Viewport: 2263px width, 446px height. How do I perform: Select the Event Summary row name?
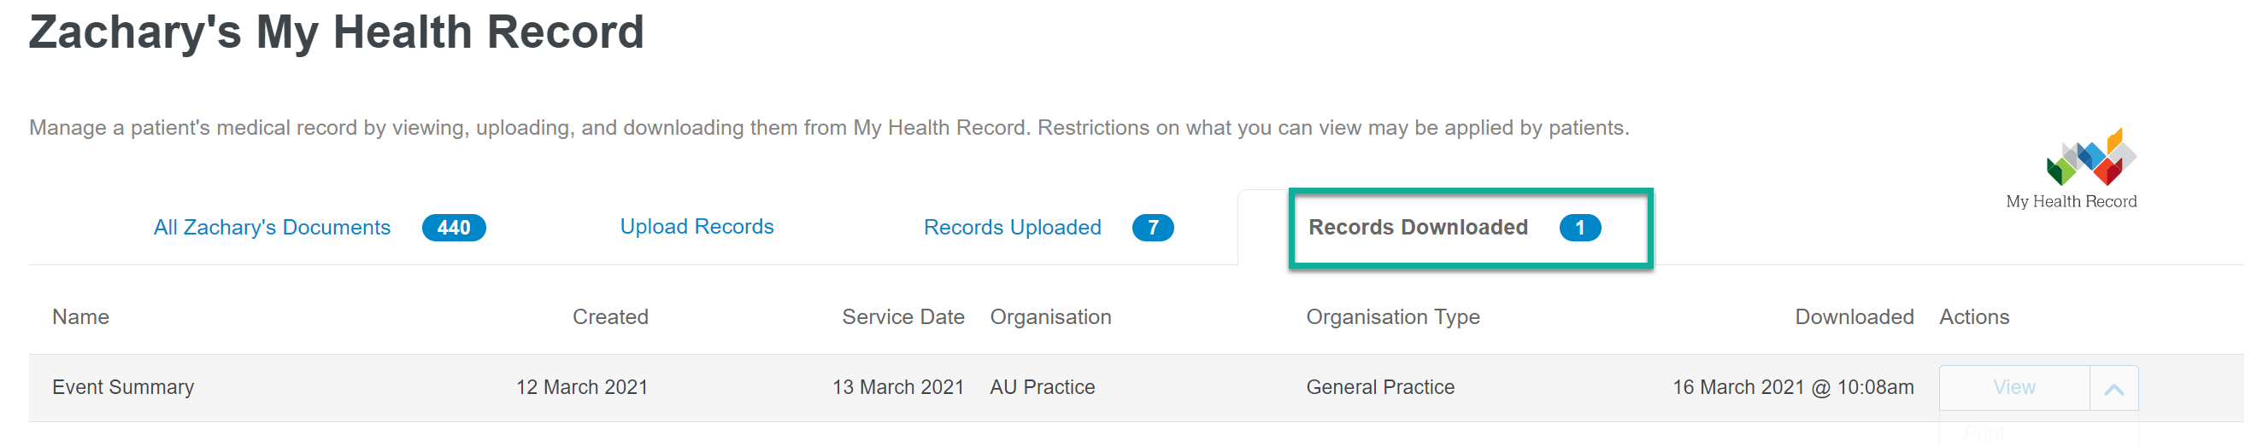point(123,387)
